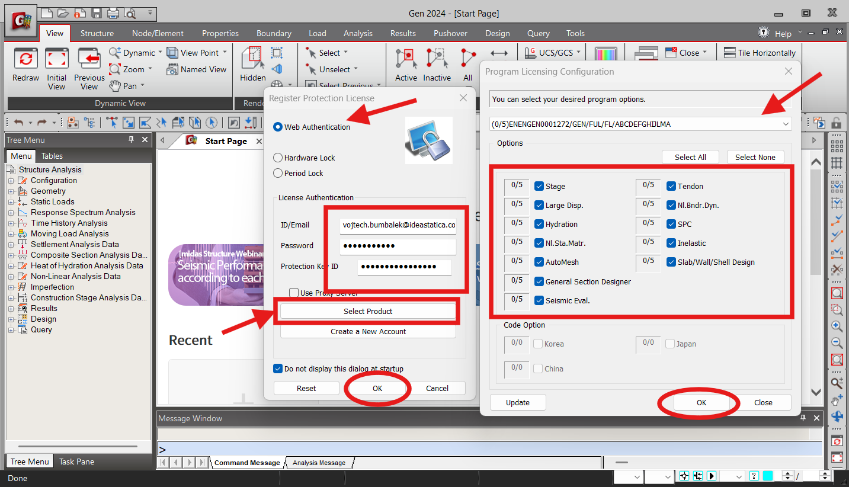Click the Hidden render icon
The width and height of the screenshot is (849, 487).
(252, 59)
